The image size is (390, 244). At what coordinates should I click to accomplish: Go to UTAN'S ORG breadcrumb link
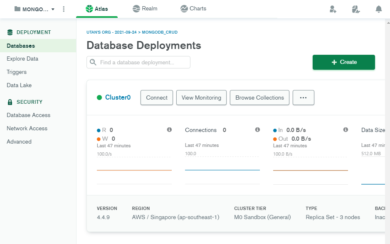click(x=111, y=32)
